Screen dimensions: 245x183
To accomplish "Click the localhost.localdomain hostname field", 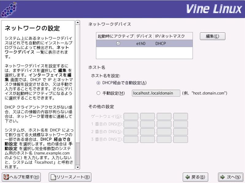I will tap(156, 93).
